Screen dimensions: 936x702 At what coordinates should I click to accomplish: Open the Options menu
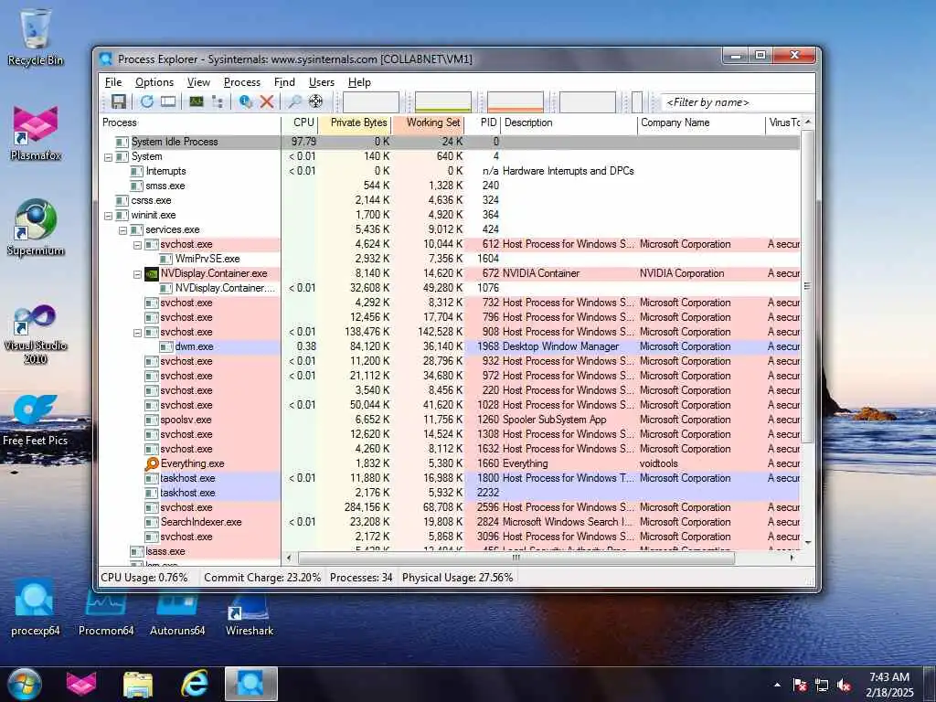(154, 82)
